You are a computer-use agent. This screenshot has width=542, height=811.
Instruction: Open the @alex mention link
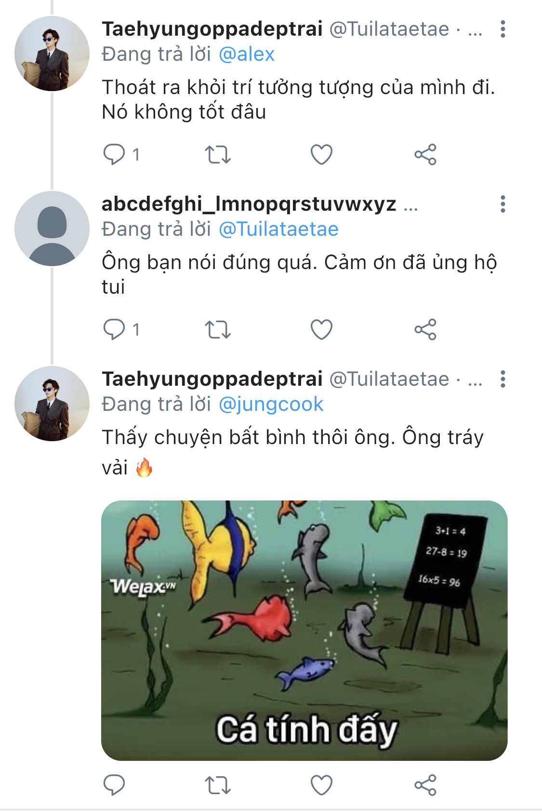[x=247, y=54]
